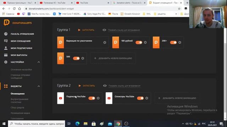Open Microsoft Store from the taskbar
Viewport: 227px width, 127px height.
click(94, 124)
